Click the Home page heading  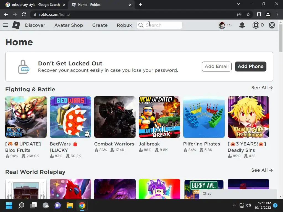19,42
